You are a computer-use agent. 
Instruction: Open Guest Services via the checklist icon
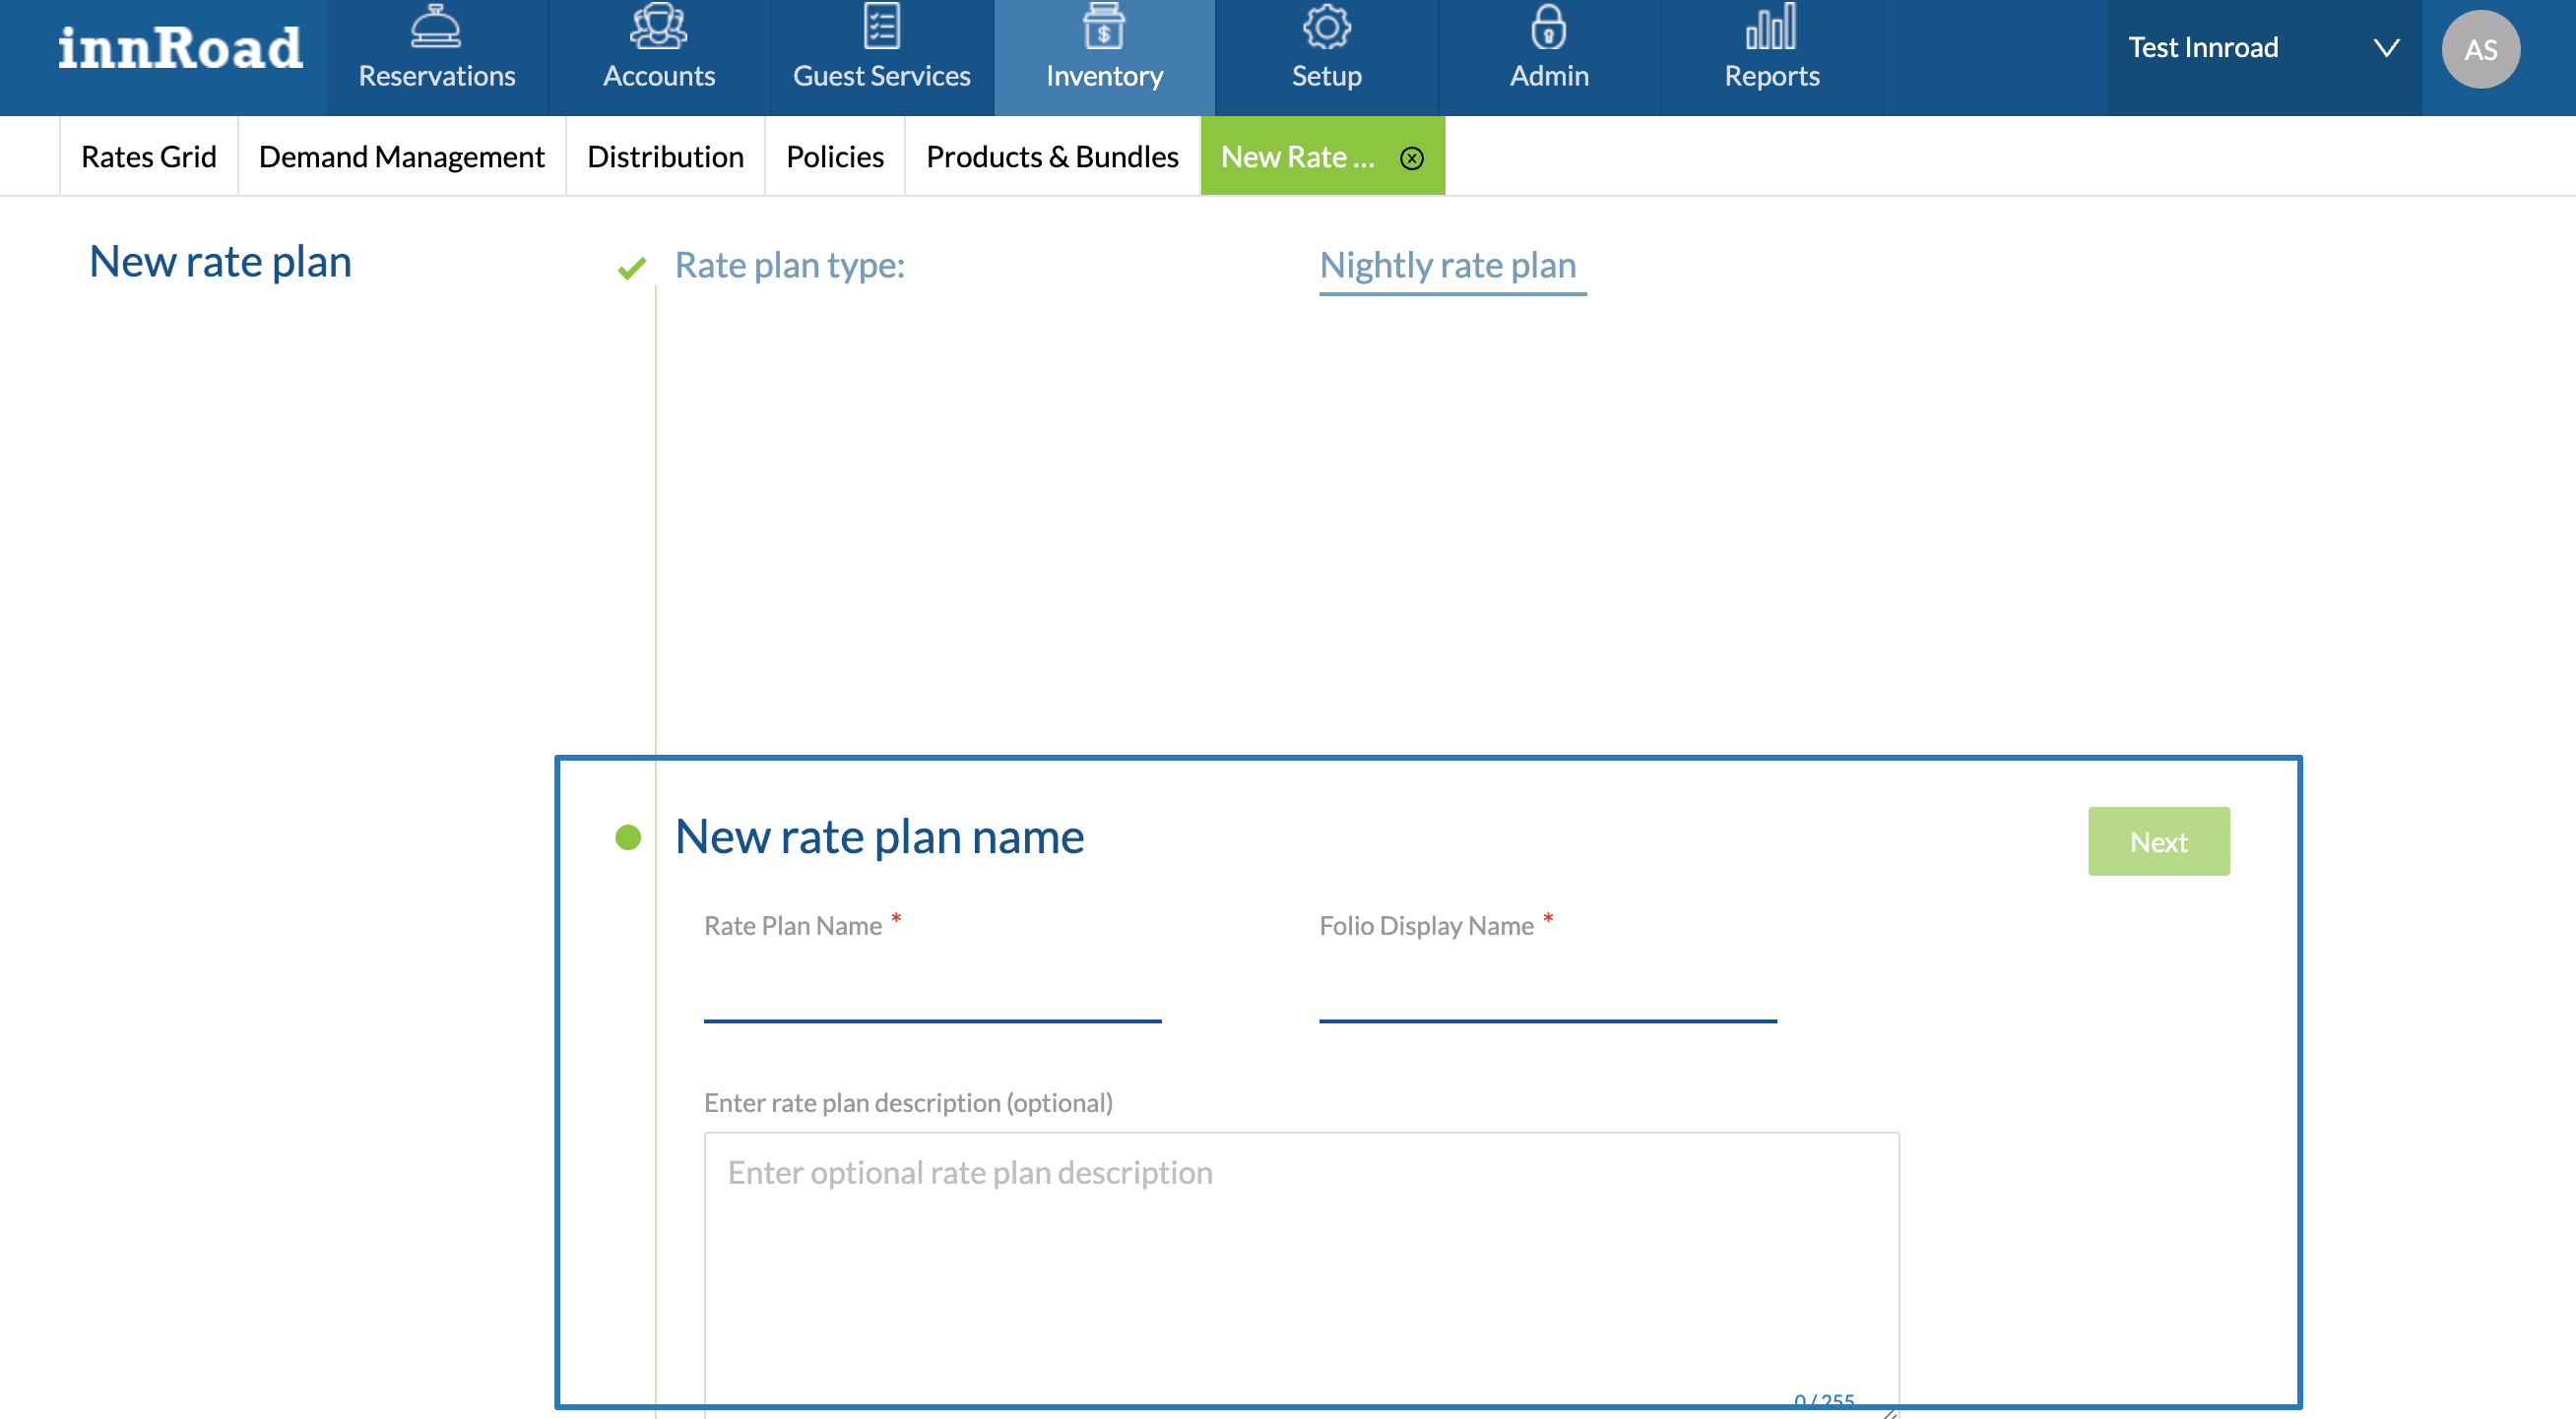[881, 28]
